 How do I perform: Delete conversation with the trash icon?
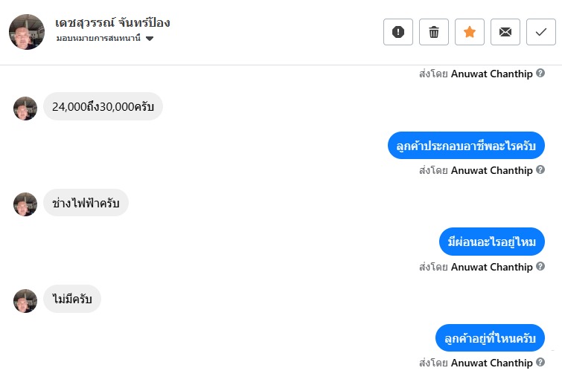pyautogui.click(x=434, y=32)
